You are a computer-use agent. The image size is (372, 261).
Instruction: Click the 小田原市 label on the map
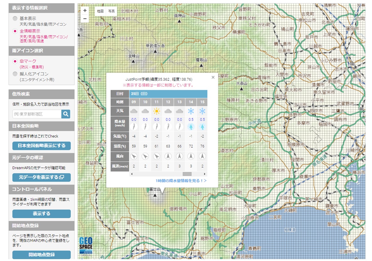(x=250, y=218)
